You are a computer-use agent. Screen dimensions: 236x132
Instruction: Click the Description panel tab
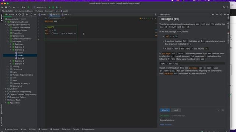[x=164, y=15]
